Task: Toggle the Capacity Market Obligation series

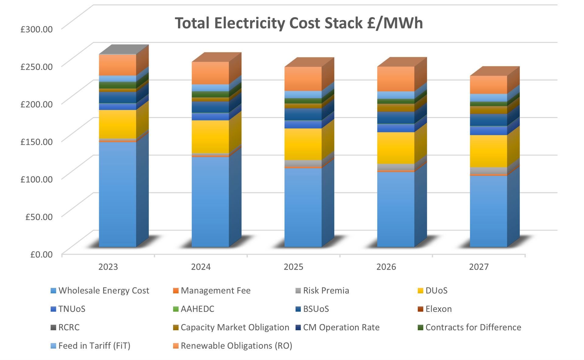Action: click(176, 328)
